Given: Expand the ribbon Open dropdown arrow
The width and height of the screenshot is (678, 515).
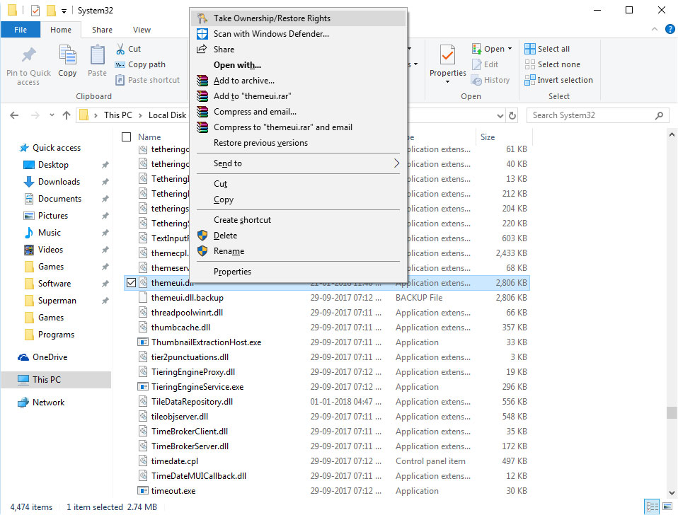Looking at the screenshot, I should [x=510, y=49].
